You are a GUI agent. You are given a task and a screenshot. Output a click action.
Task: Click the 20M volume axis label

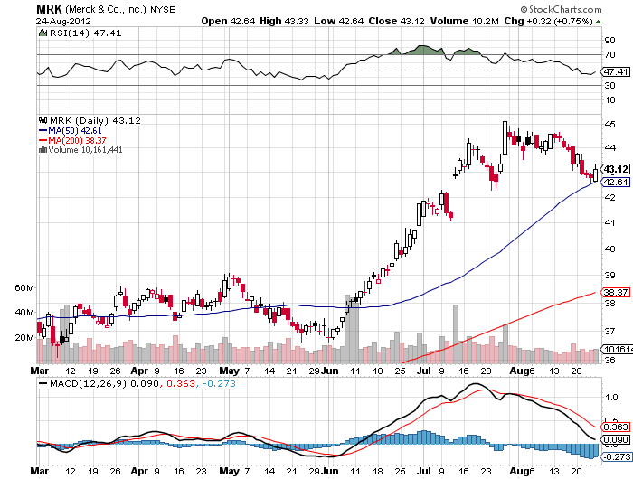pos(24,338)
